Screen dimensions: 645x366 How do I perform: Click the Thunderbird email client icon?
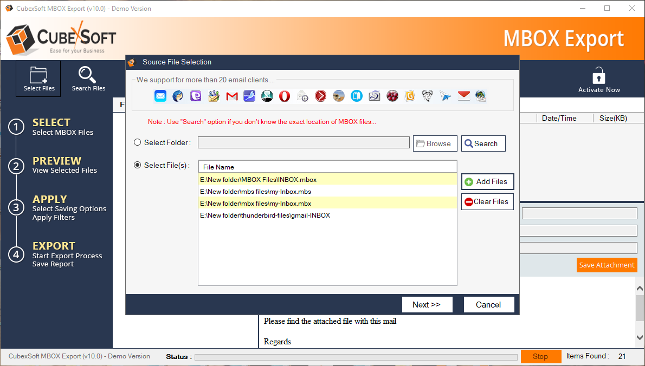click(x=178, y=96)
